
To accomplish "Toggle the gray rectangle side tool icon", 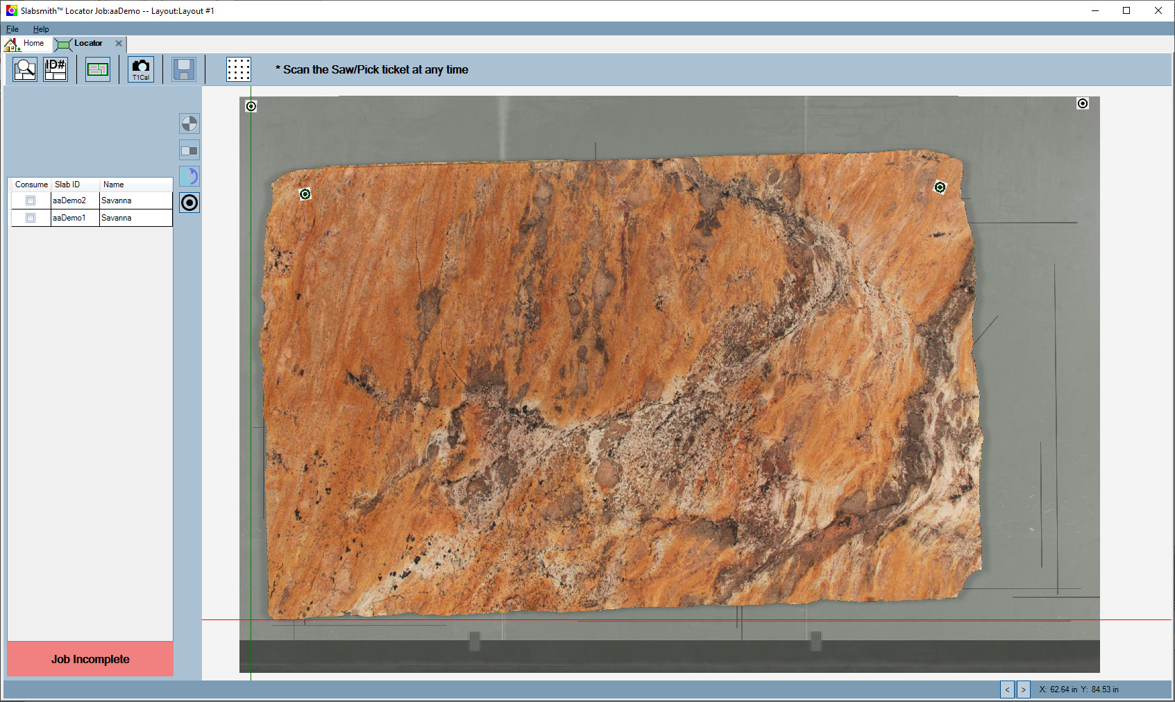I will pyautogui.click(x=189, y=151).
